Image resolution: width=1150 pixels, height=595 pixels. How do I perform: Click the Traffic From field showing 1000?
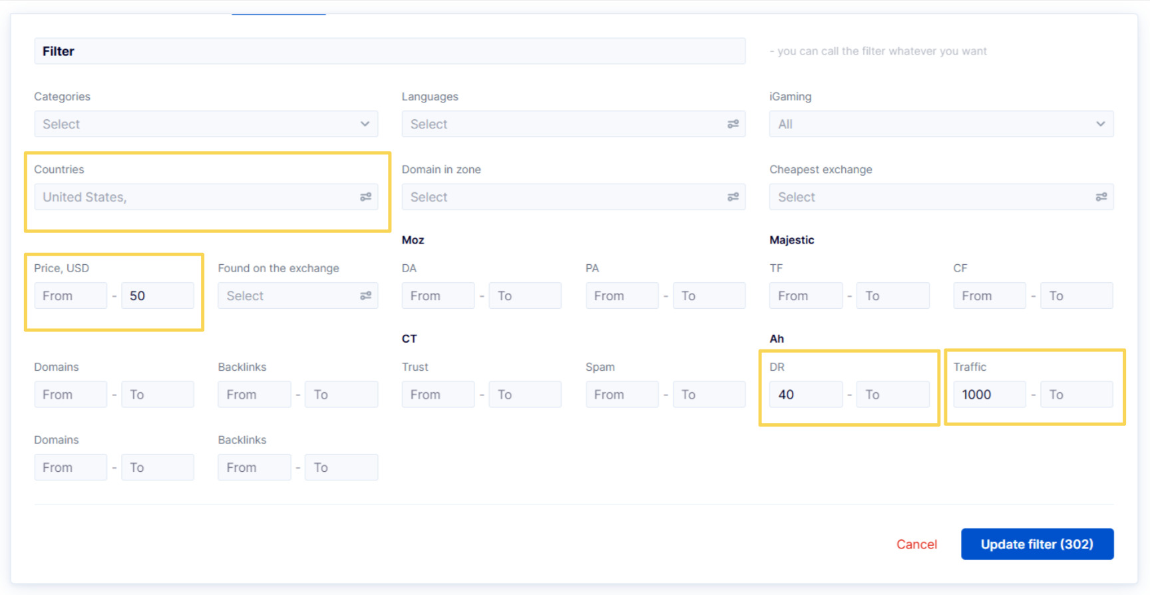click(989, 395)
